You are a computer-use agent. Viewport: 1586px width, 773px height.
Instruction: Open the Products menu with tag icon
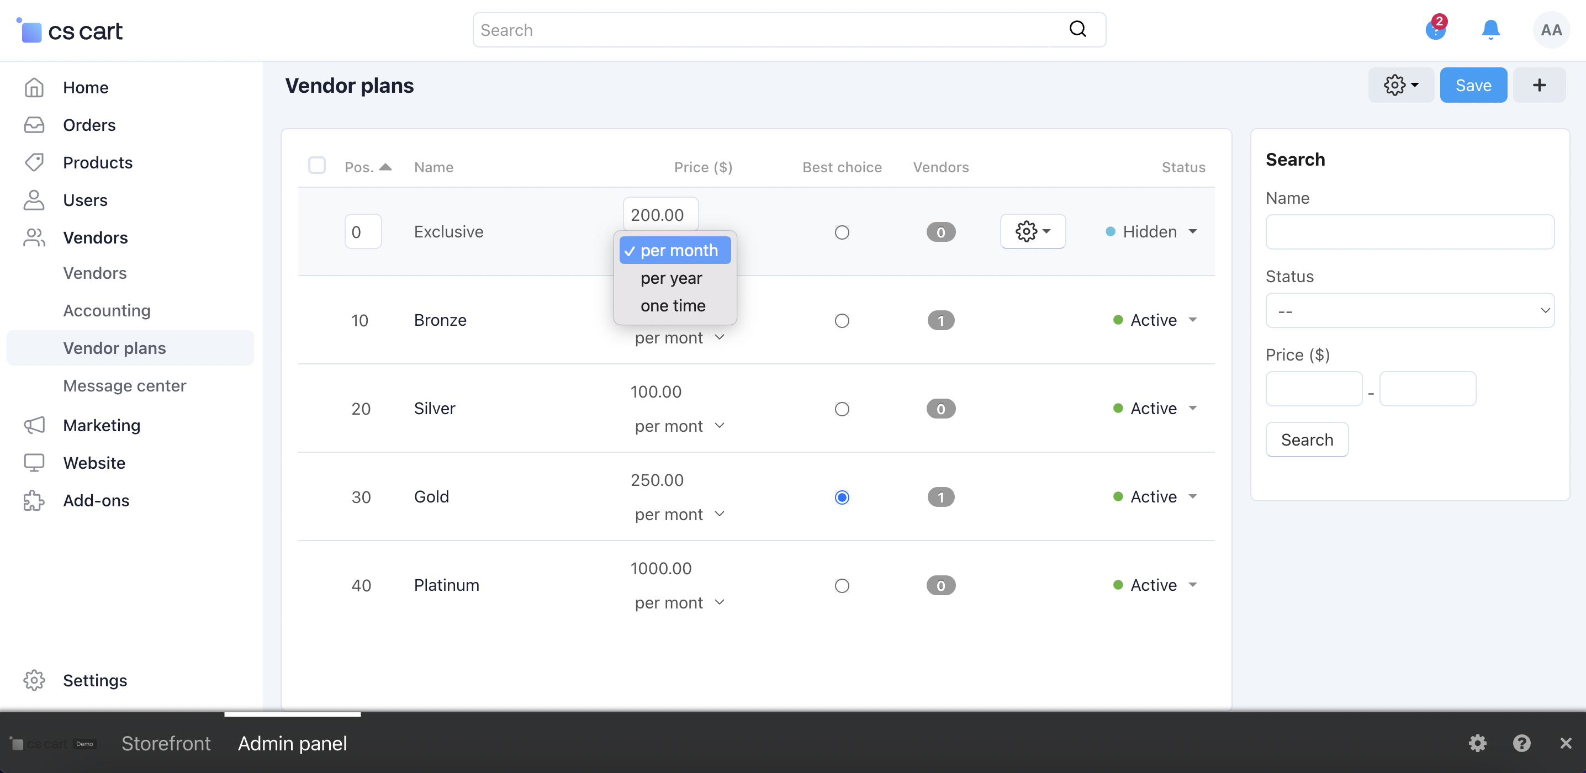[x=34, y=162]
